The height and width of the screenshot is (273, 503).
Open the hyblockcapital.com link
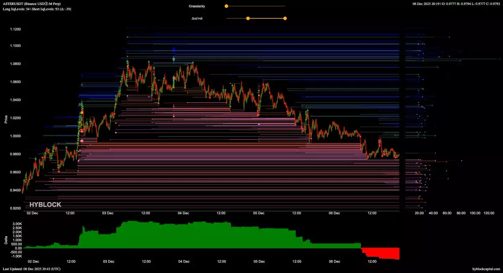(x=486, y=268)
